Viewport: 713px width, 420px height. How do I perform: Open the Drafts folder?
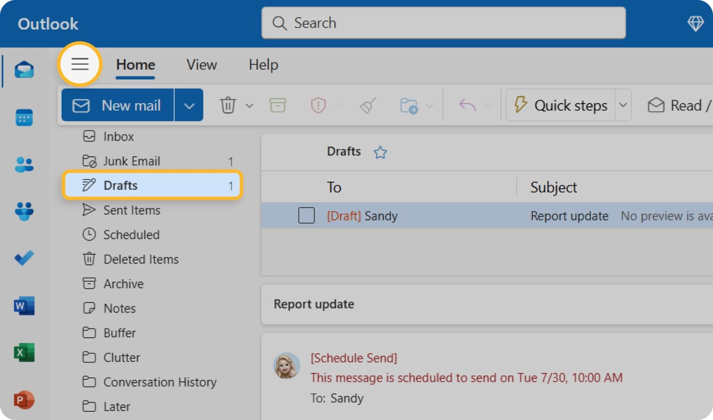[152, 185]
